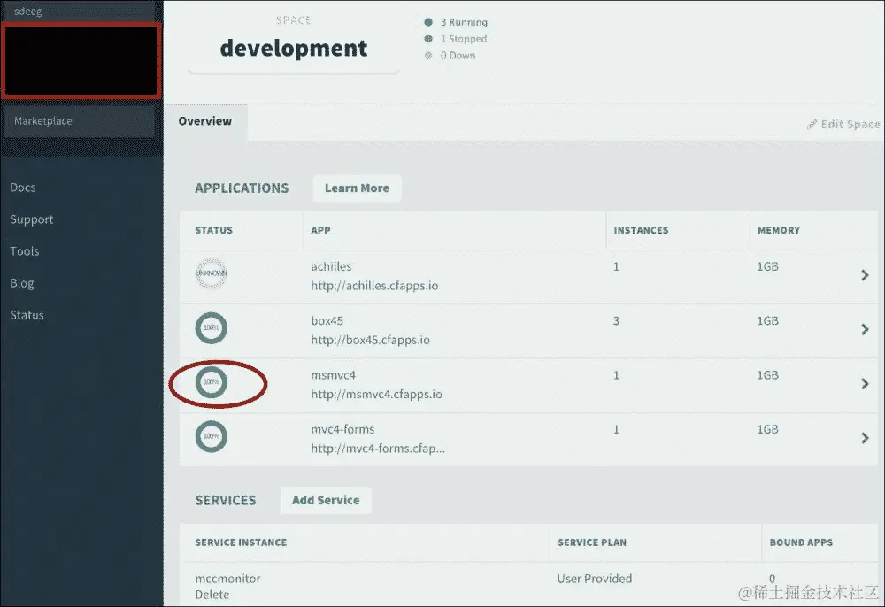
Task: Click the SERVICE PLAN column header
Action: [x=592, y=542]
